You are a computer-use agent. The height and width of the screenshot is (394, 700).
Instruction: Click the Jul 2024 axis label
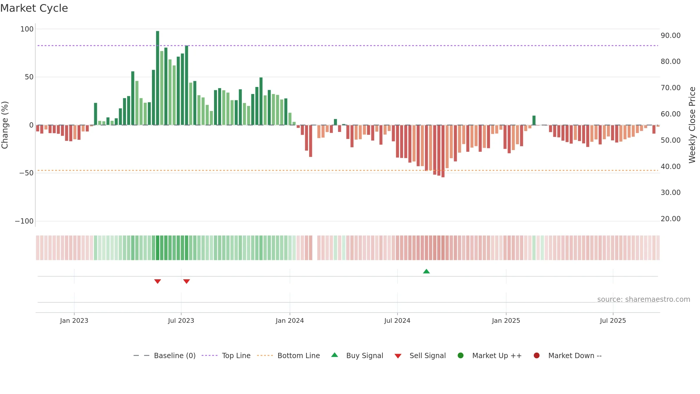pyautogui.click(x=397, y=320)
